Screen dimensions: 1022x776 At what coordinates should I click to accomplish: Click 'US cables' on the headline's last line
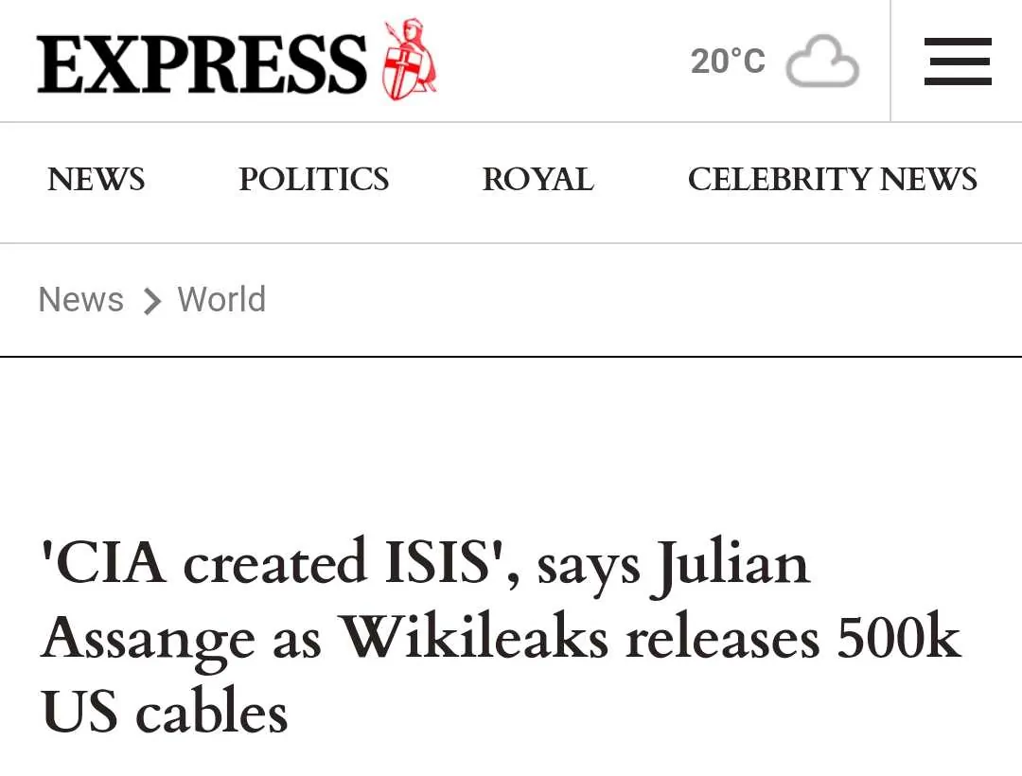(x=165, y=712)
